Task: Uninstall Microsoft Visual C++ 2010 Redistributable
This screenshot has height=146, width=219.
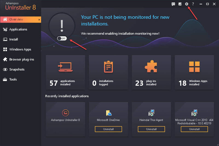Action: pos(194,129)
